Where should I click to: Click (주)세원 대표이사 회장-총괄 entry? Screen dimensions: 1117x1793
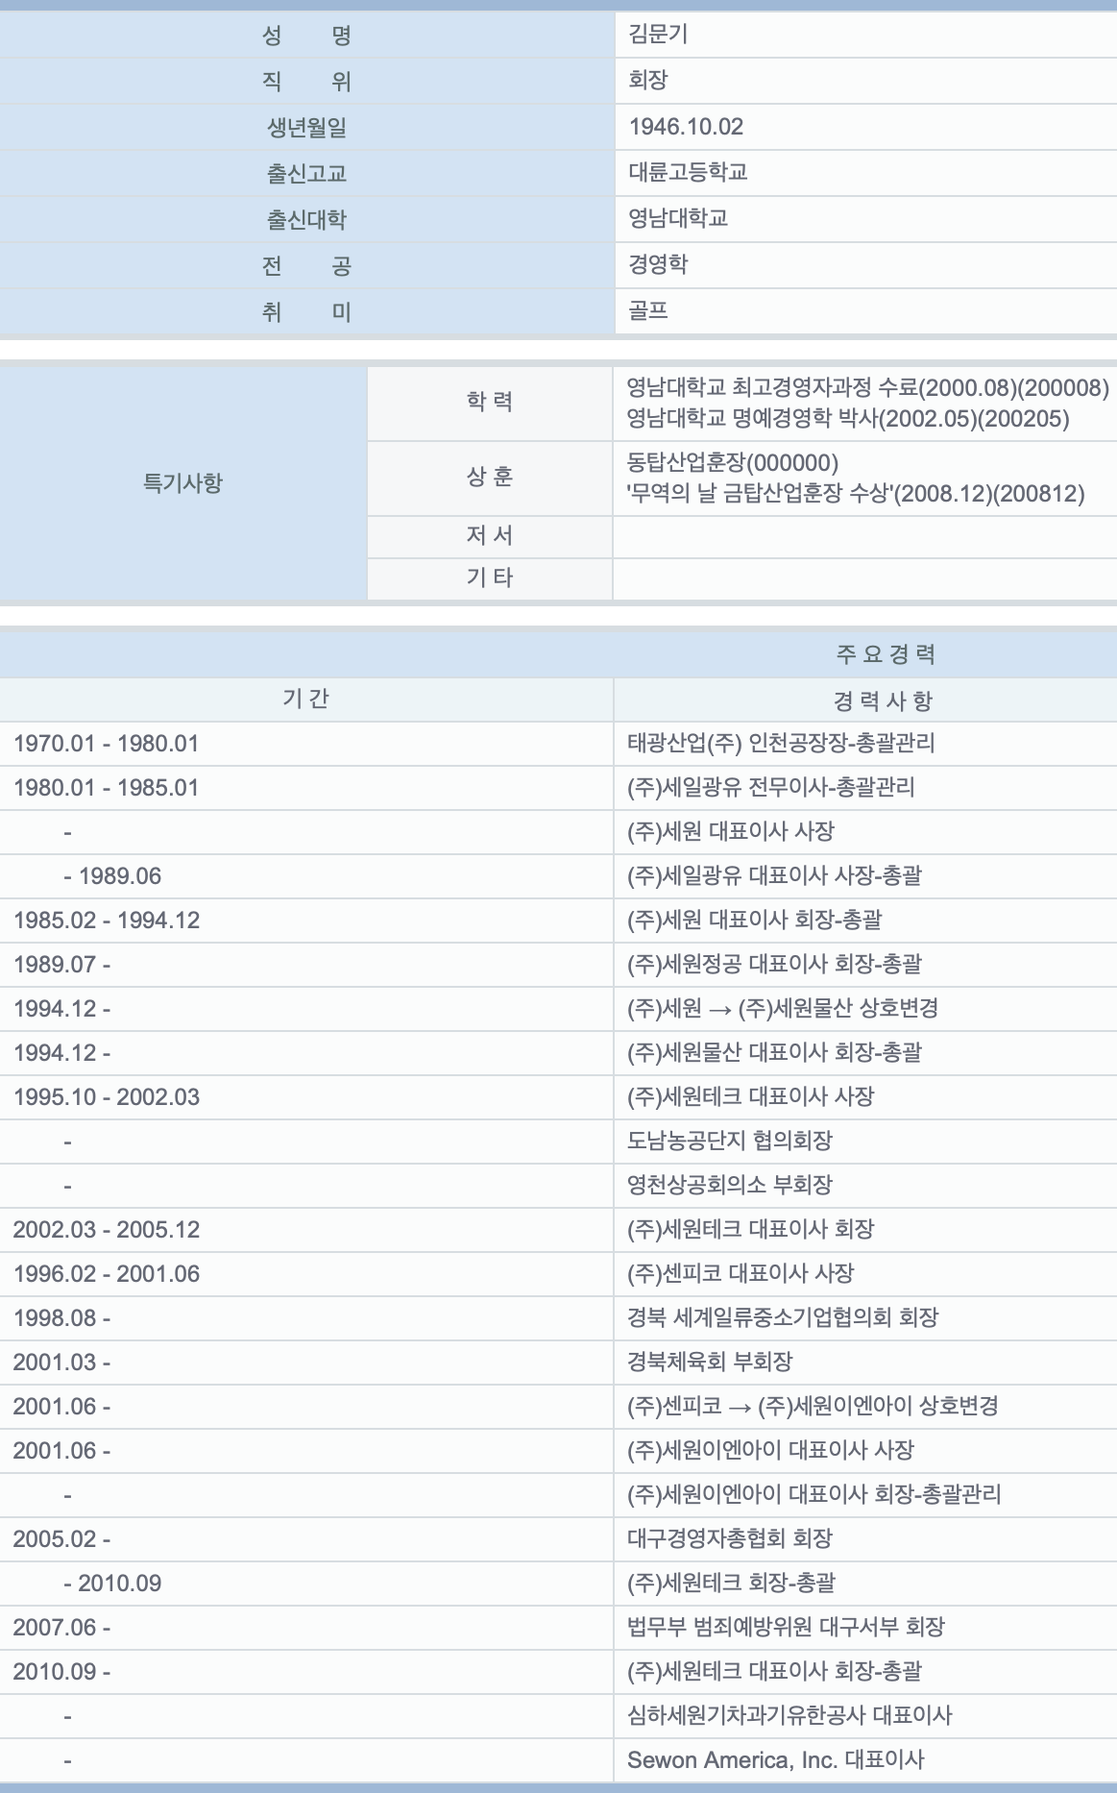[x=755, y=920]
